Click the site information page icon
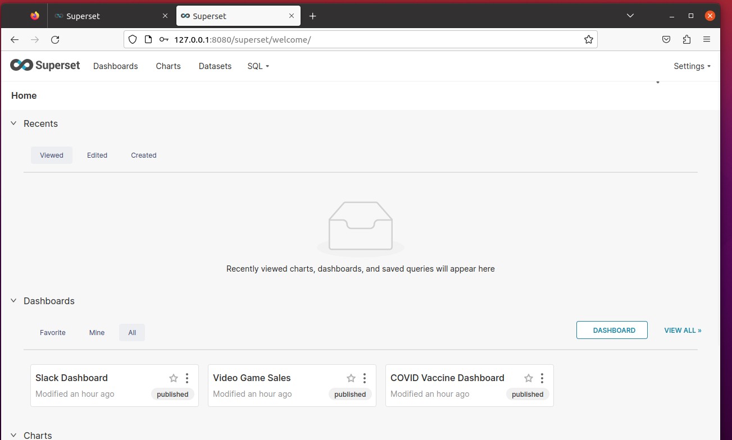 pos(148,39)
